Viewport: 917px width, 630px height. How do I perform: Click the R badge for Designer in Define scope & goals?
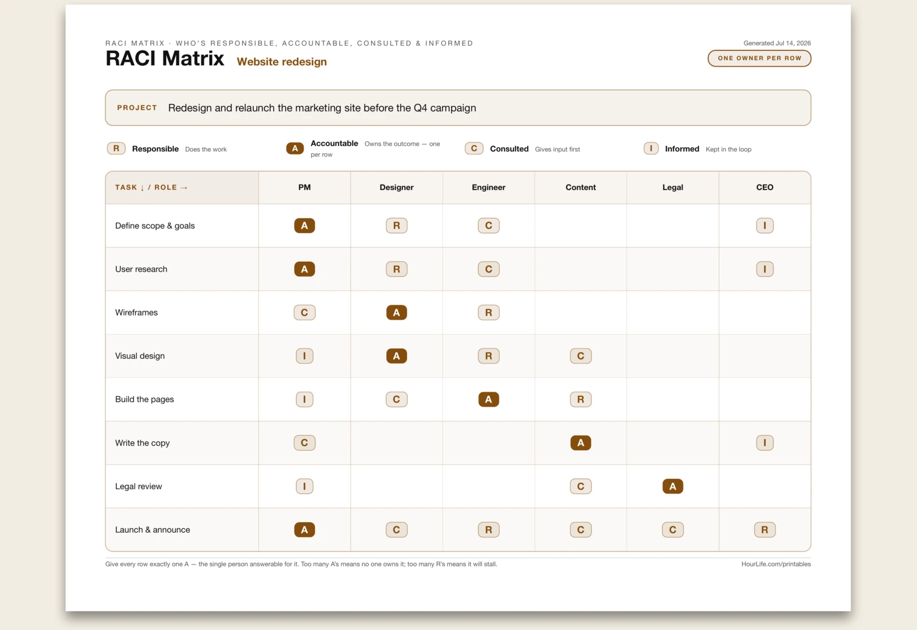click(397, 226)
